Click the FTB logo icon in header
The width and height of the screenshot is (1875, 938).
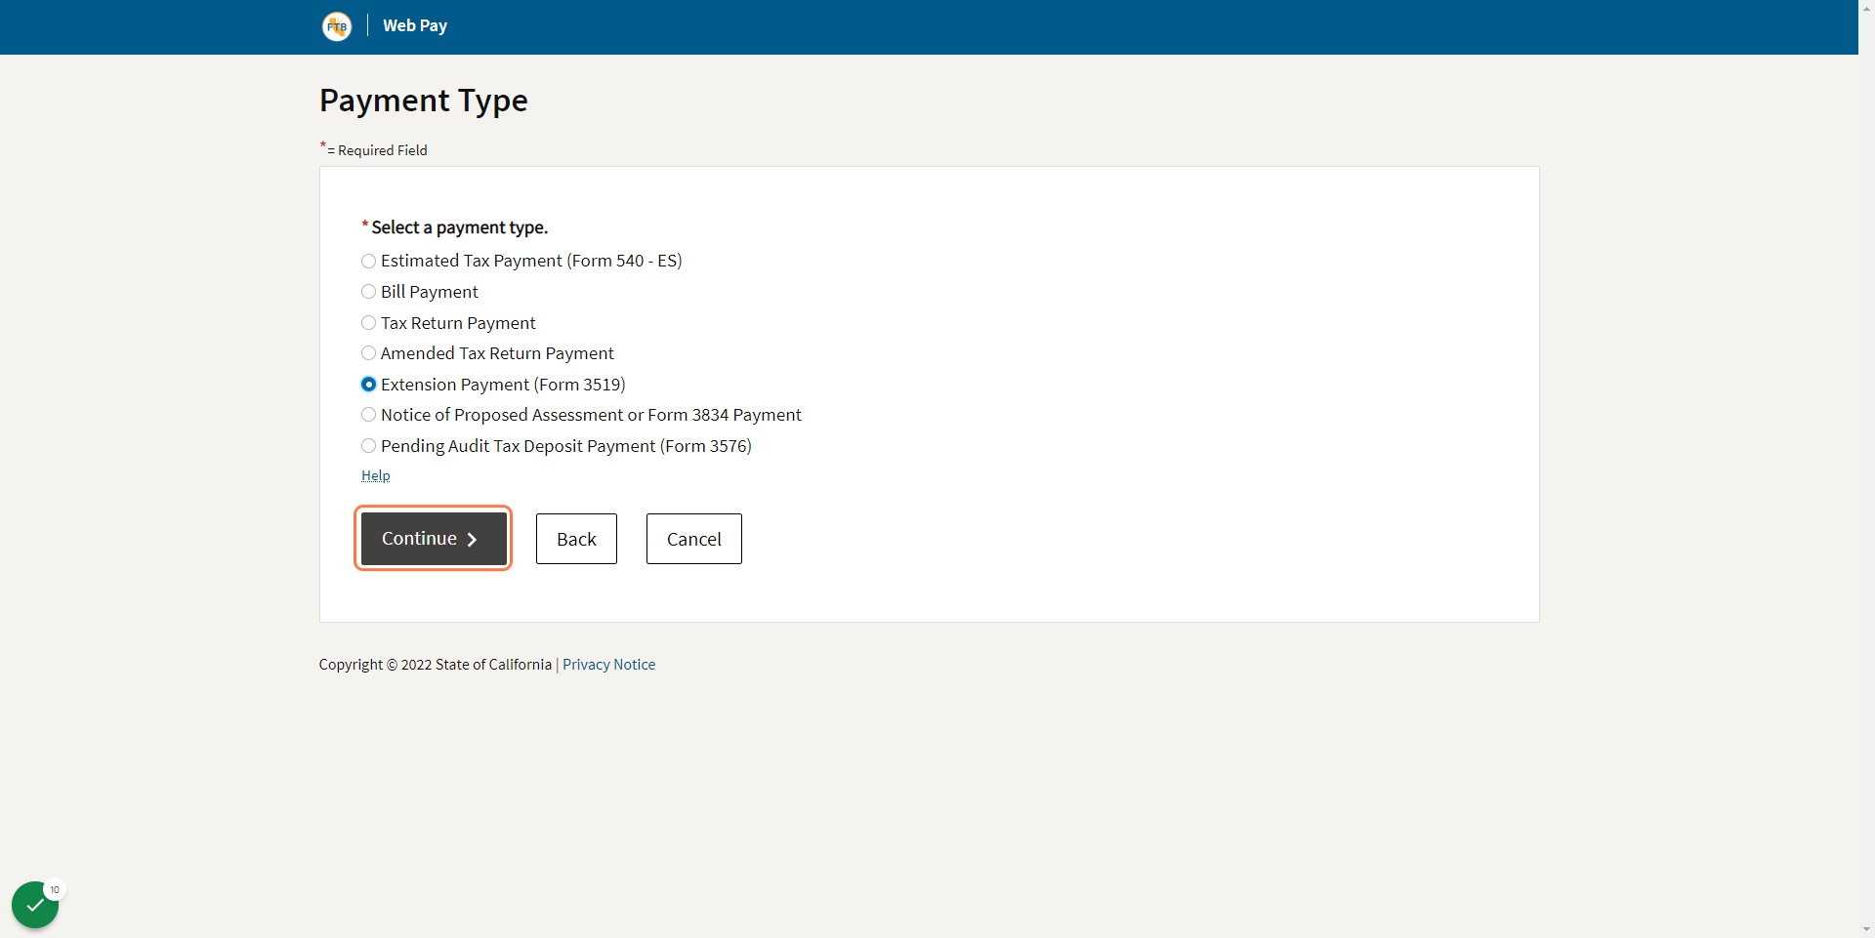click(337, 26)
